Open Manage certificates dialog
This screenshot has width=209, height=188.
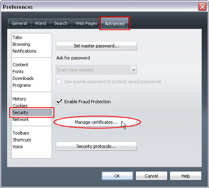tap(96, 122)
